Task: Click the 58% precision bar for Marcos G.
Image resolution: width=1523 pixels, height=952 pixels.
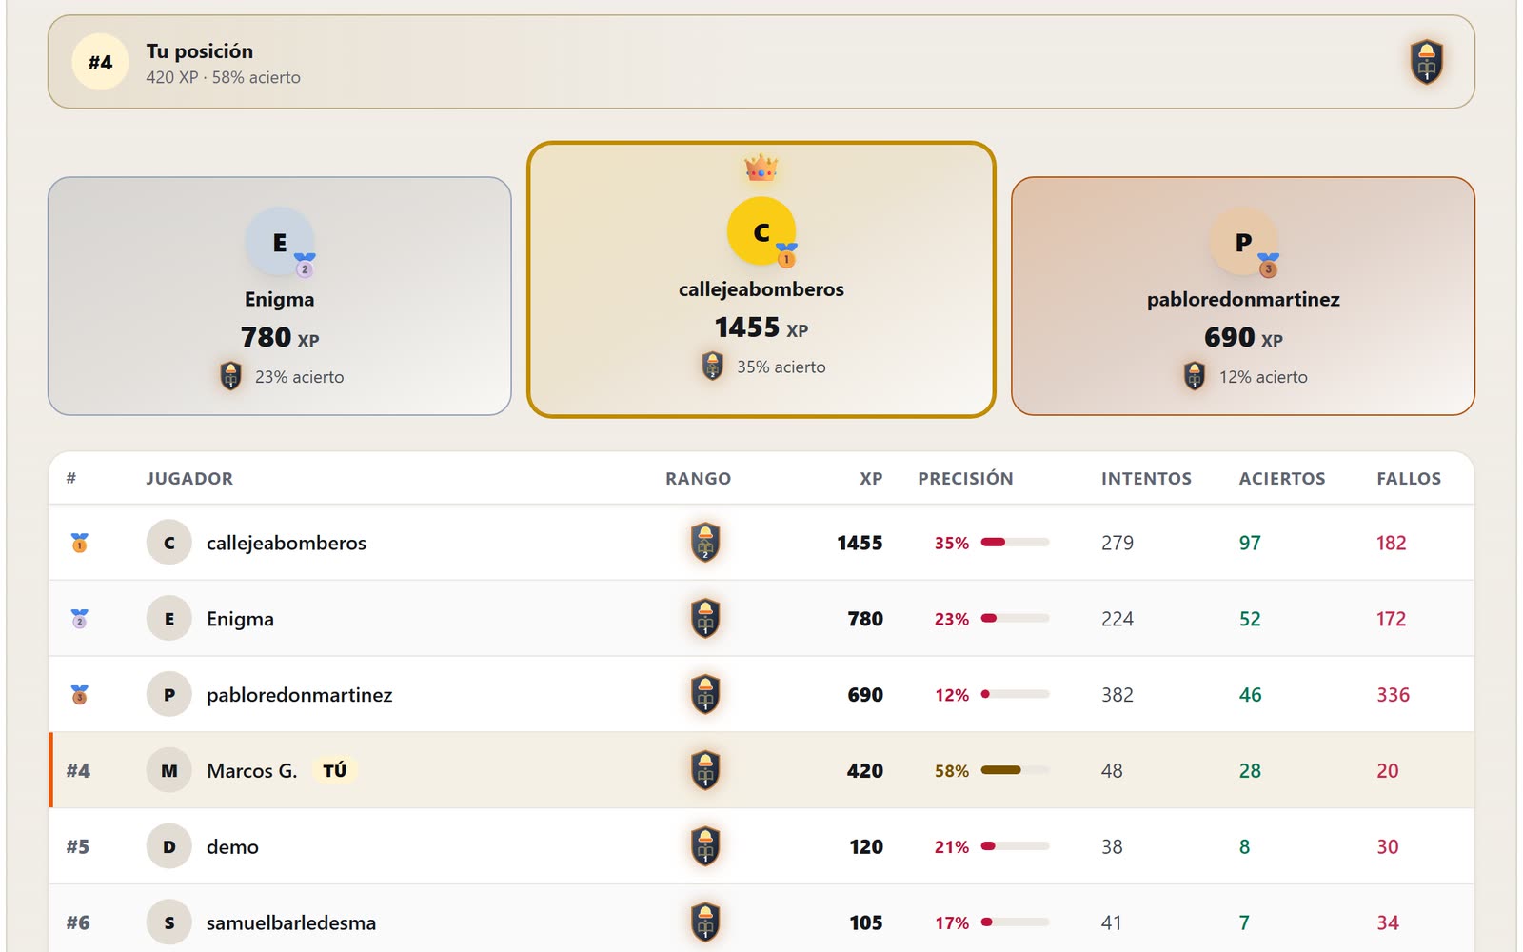Action: [1015, 770]
